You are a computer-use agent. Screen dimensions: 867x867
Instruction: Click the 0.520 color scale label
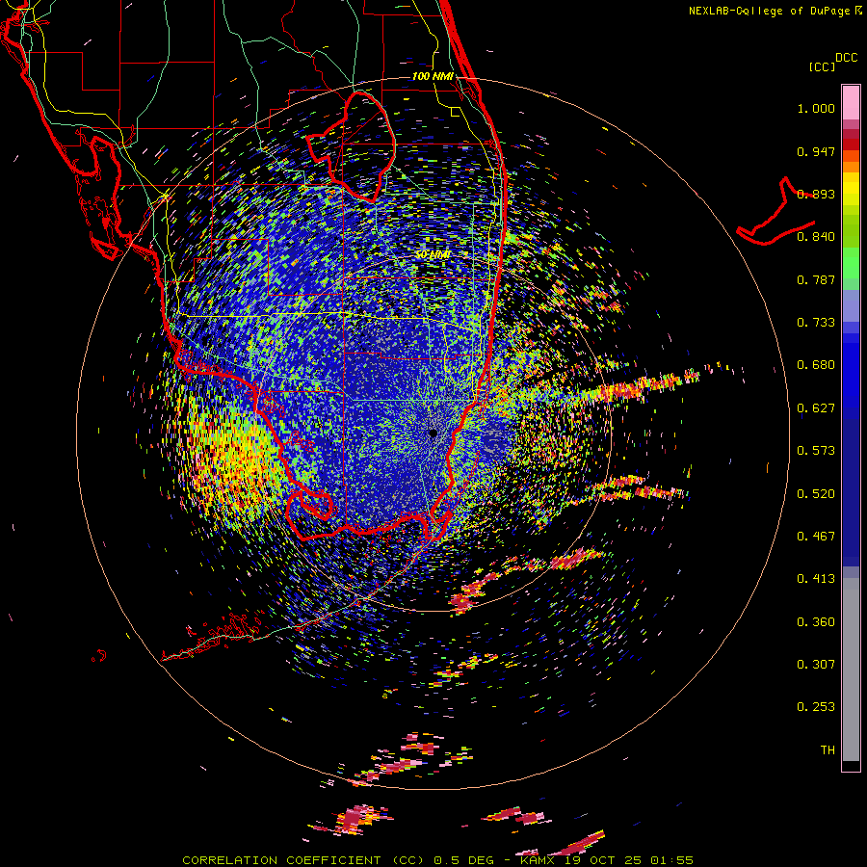pyautogui.click(x=816, y=494)
